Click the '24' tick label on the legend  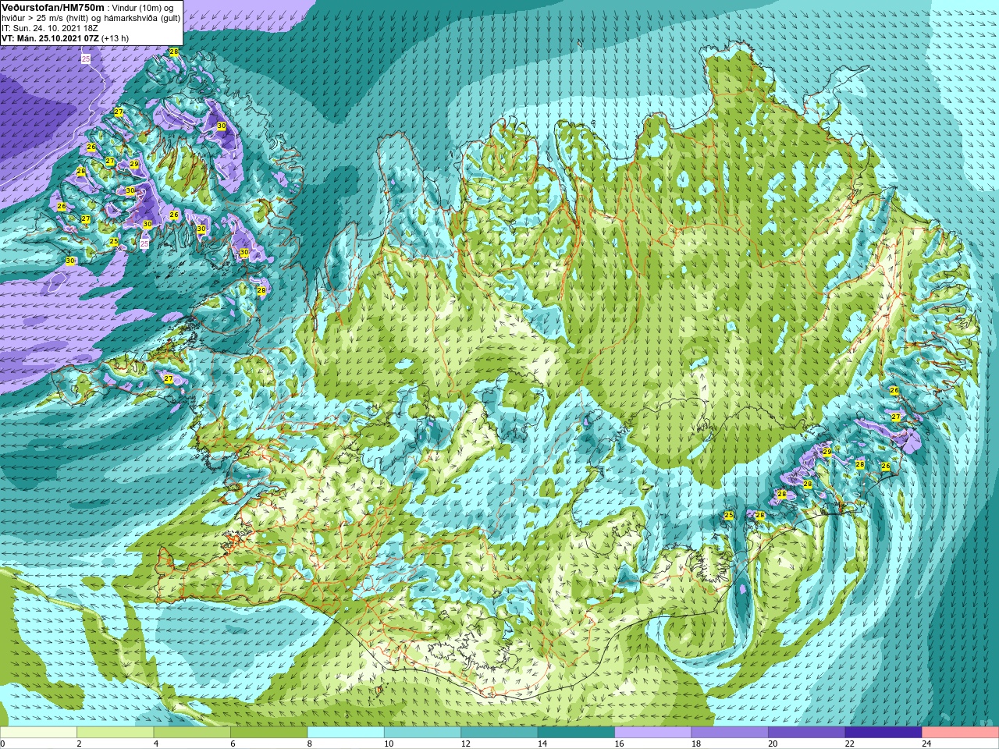[926, 744]
